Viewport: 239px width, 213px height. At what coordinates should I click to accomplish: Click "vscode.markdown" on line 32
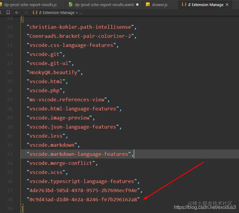[52, 145]
